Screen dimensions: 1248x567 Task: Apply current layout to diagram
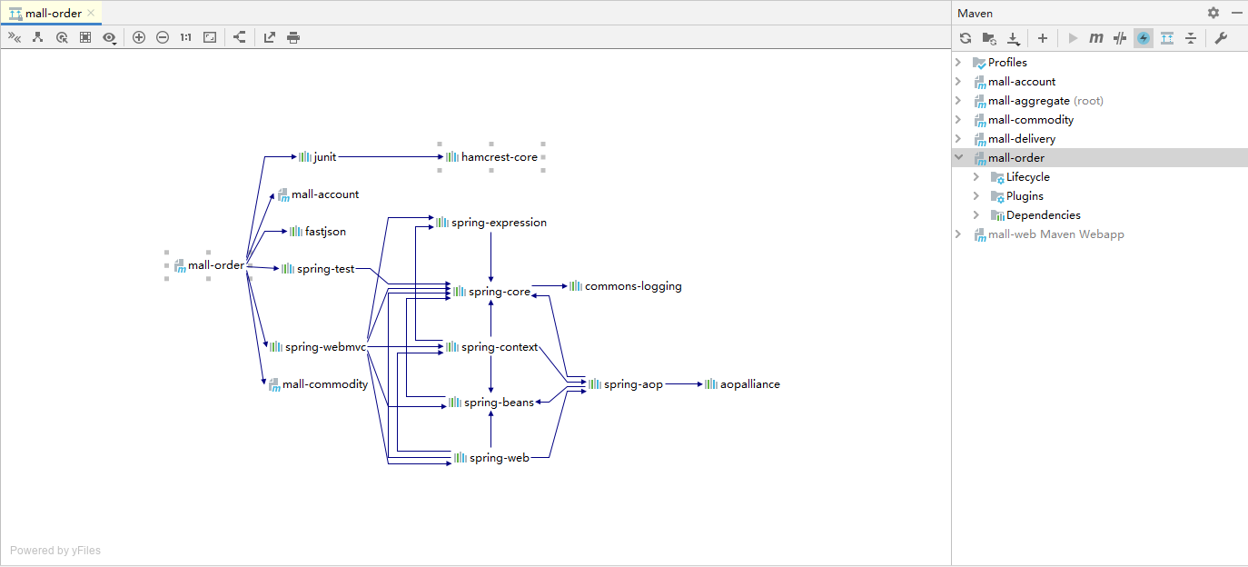tap(240, 37)
